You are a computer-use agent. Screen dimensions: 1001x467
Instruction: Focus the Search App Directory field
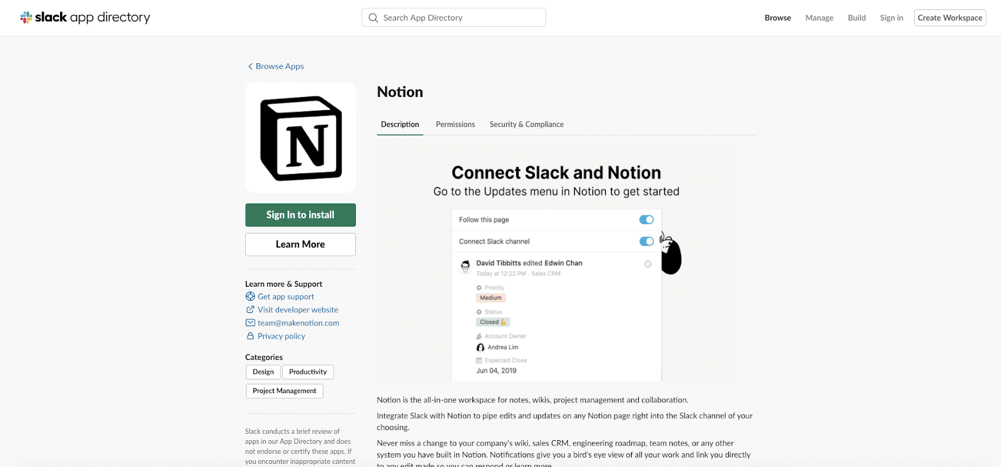[454, 18]
